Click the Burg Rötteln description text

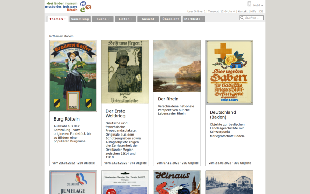(72, 133)
